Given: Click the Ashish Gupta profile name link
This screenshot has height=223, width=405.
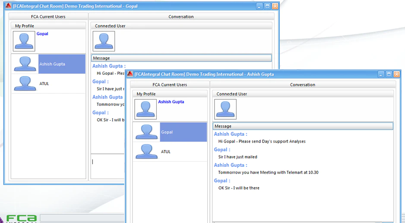Looking at the screenshot, I should [171, 102].
